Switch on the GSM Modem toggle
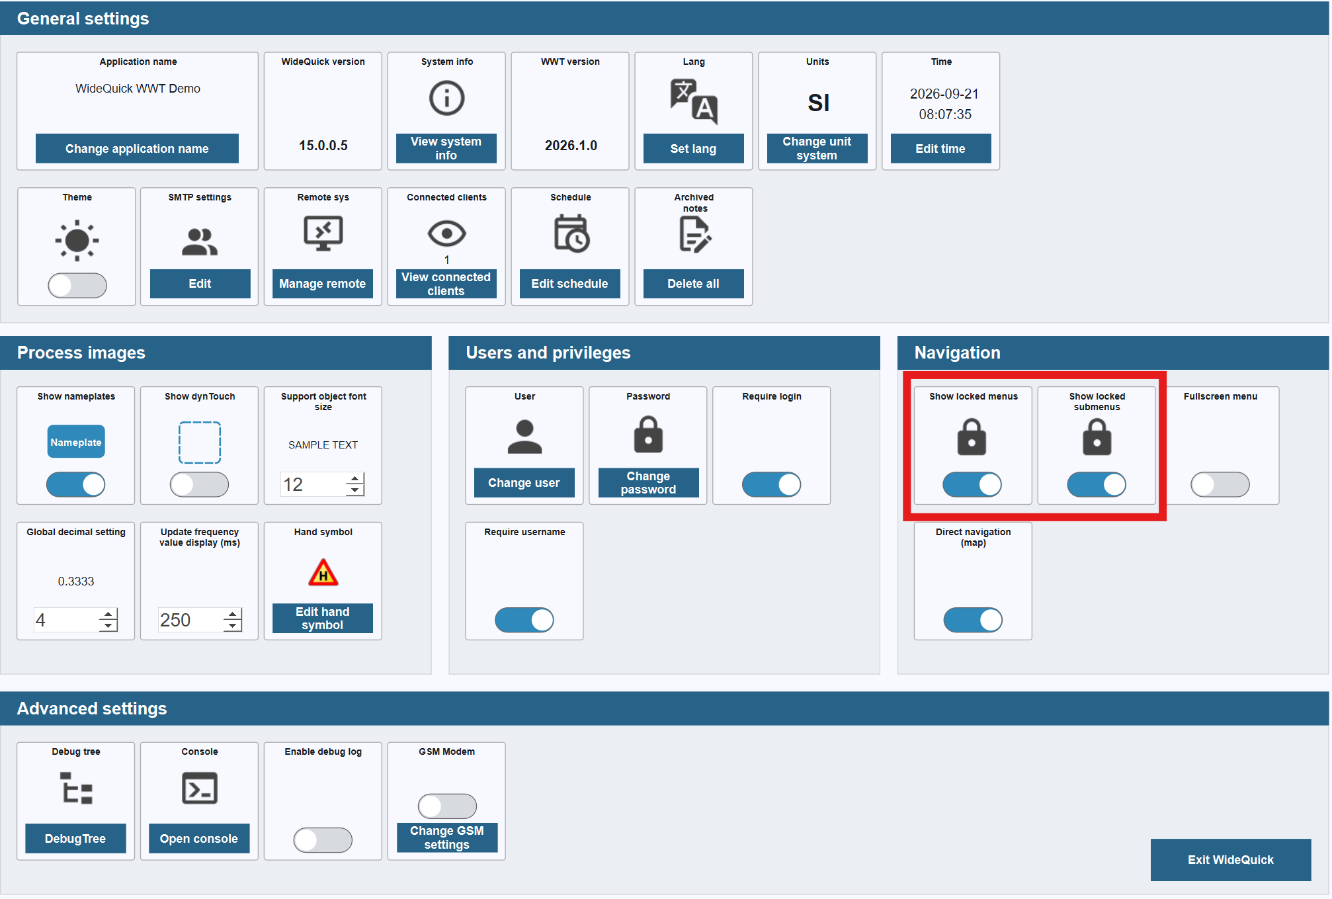Screen dimensions: 1332x899 coord(447,806)
